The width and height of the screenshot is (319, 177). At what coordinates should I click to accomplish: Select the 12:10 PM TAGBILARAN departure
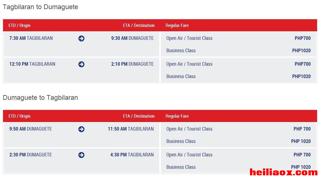32,64
